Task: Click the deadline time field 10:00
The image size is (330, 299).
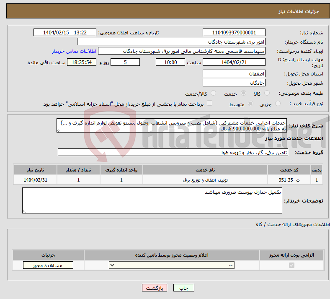Action: [170, 62]
